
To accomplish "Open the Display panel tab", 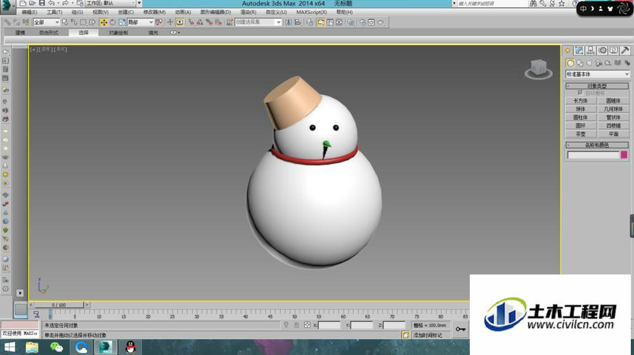I will tap(614, 50).
